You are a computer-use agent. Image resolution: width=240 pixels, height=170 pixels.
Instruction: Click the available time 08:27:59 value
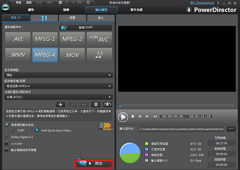222,143
